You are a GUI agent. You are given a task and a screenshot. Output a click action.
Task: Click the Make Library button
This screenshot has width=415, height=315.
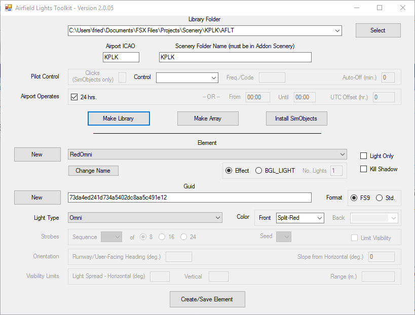click(119, 119)
